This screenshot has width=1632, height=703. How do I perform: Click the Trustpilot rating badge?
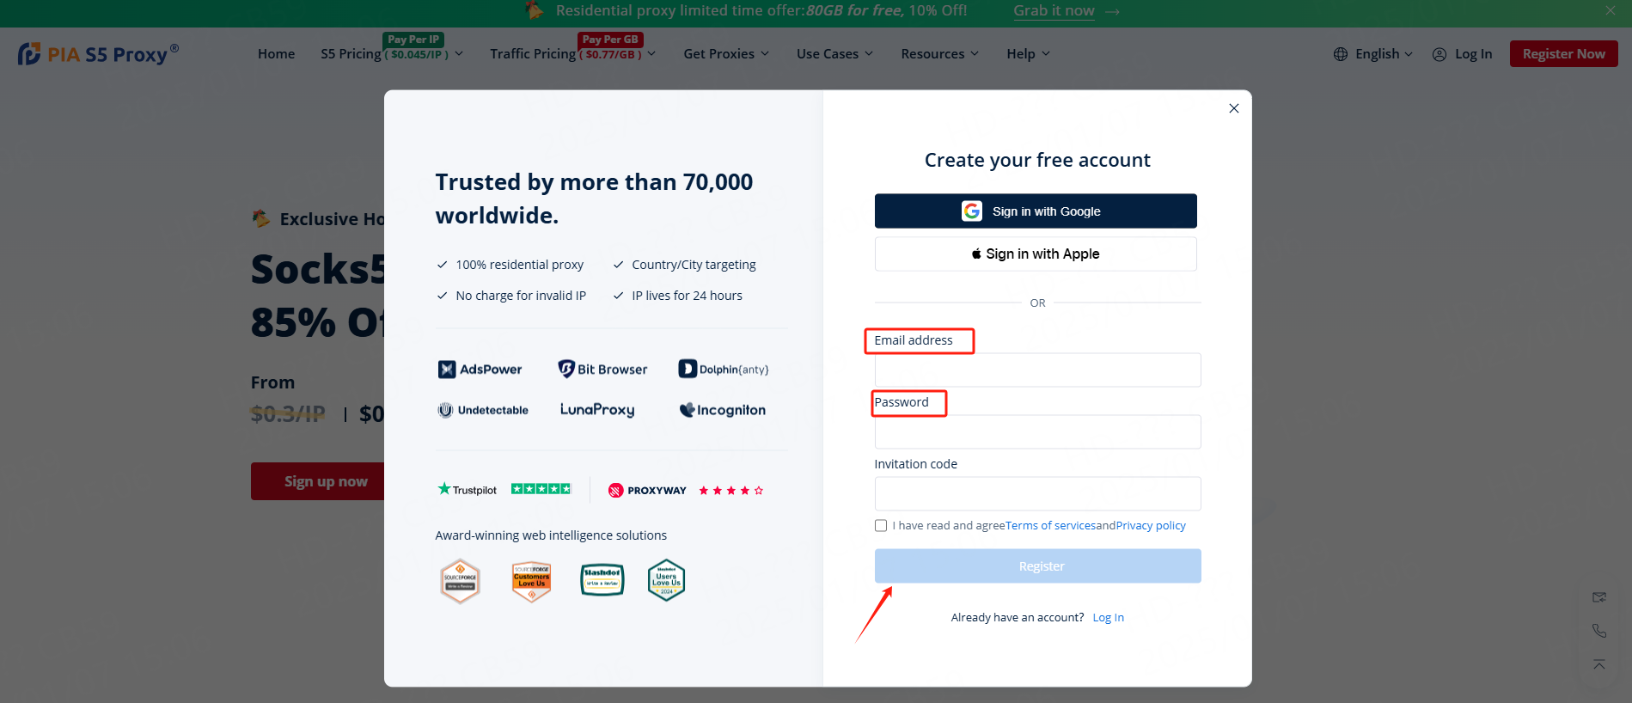504,490
